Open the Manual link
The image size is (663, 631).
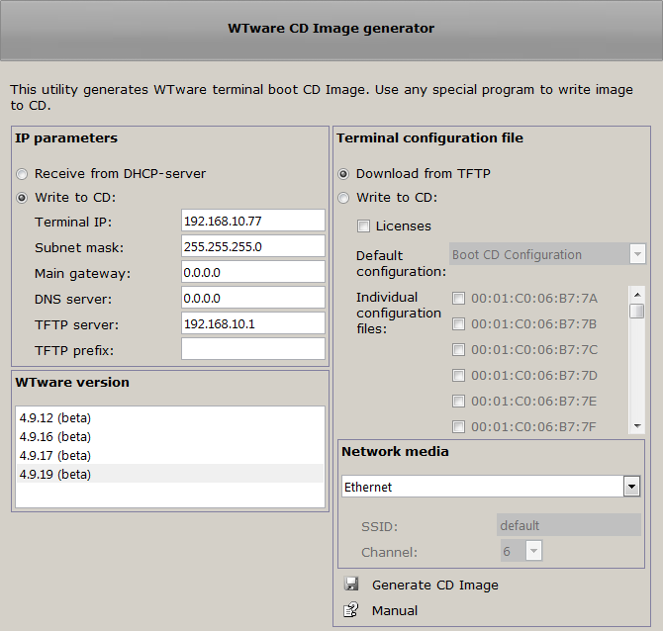point(395,610)
